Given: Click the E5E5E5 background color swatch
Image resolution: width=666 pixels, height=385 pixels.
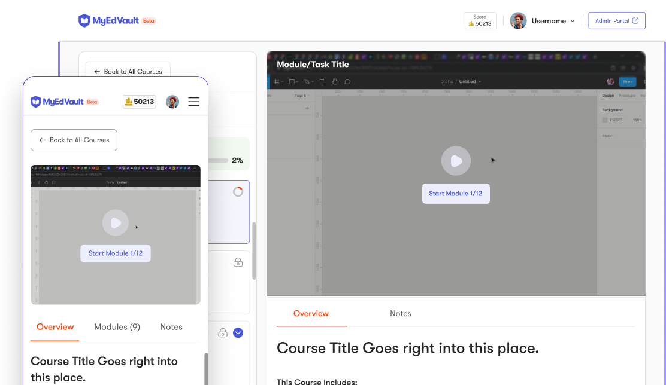Looking at the screenshot, I should (x=605, y=120).
